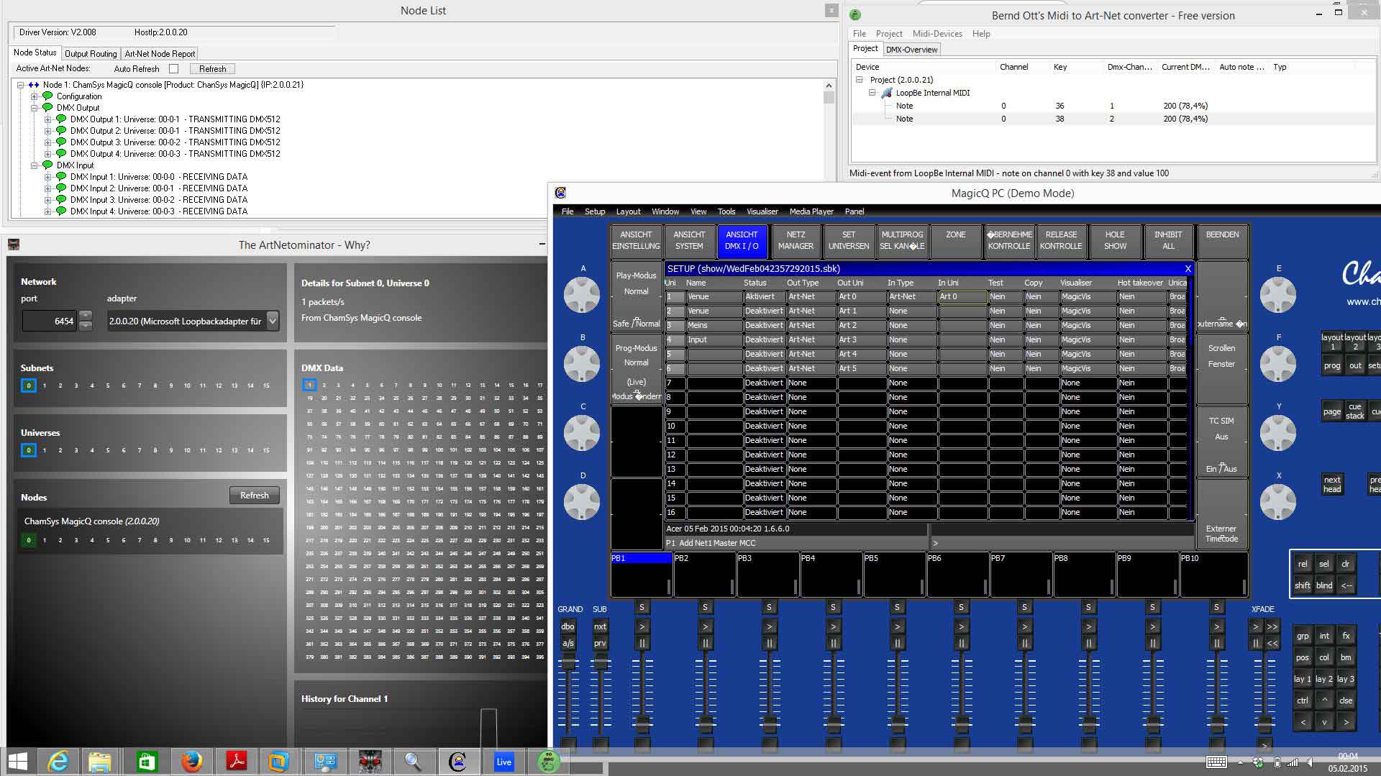Open File Explorer from the taskbar
This screenshot has height=776, width=1381.
[x=100, y=761]
